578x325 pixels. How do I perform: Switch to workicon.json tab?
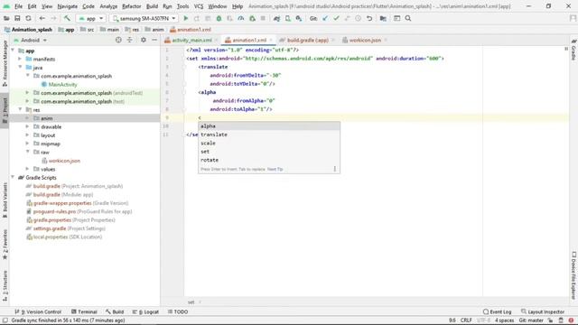coord(365,40)
